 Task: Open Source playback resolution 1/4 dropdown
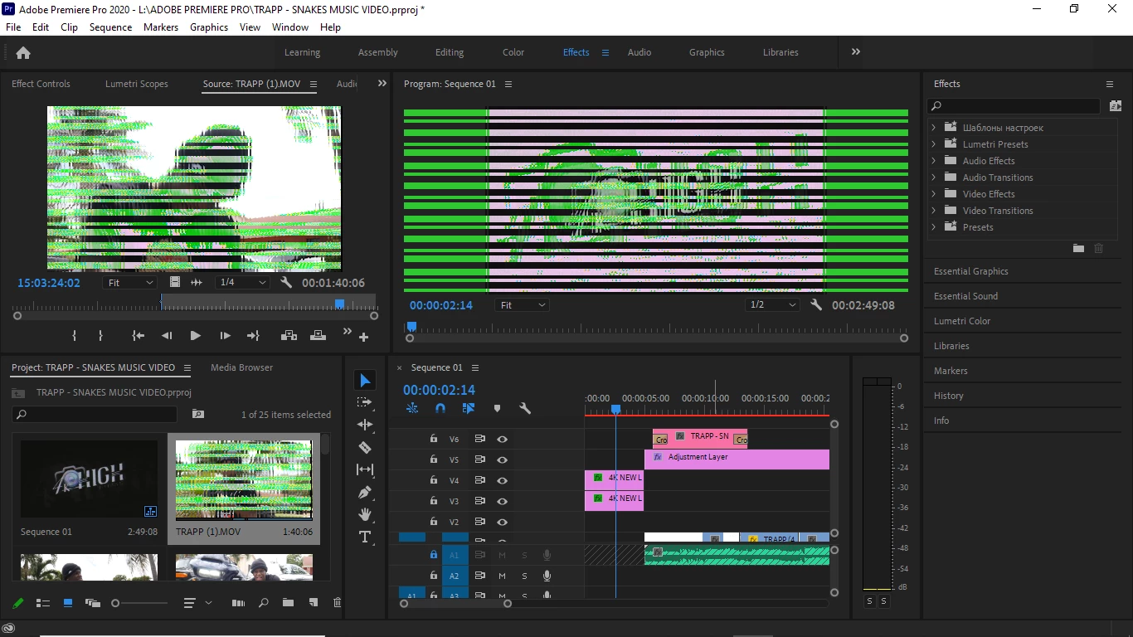pyautogui.click(x=242, y=283)
